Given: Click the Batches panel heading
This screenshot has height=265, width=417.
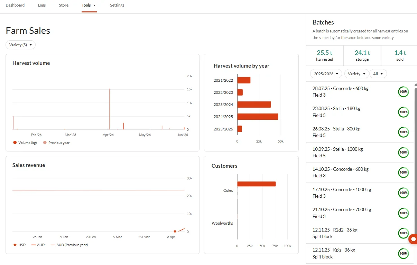Looking at the screenshot, I should pyautogui.click(x=323, y=22).
